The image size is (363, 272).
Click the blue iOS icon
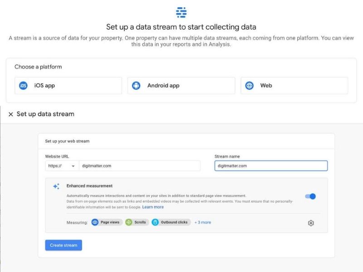tap(23, 86)
